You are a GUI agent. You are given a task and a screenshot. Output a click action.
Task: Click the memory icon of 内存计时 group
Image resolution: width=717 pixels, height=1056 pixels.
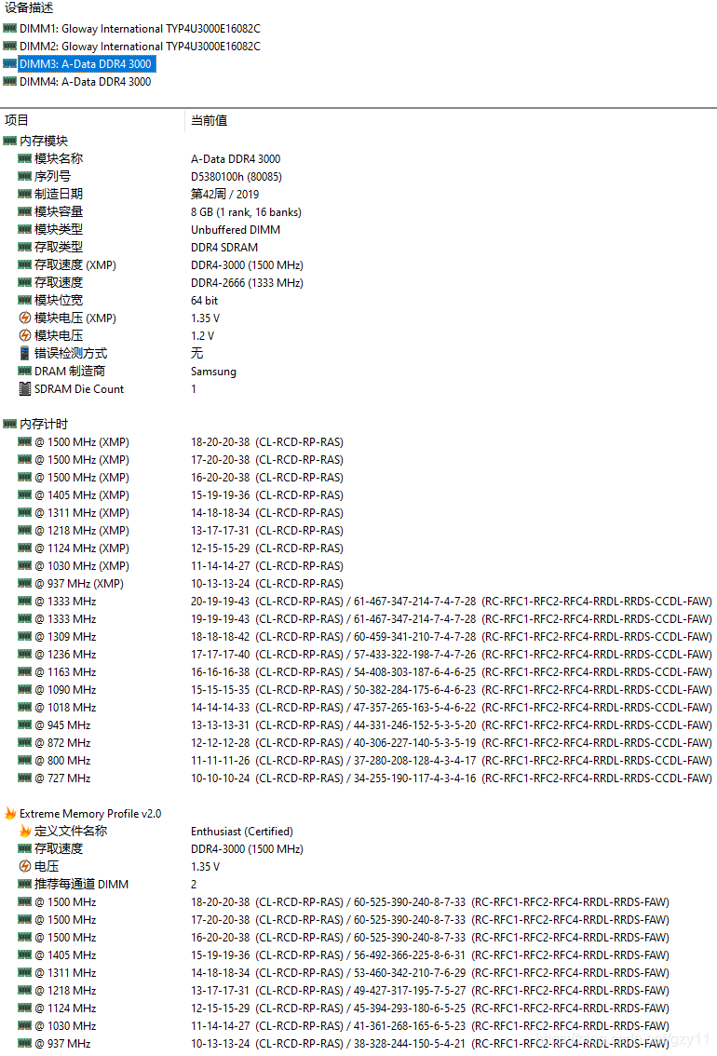[9, 424]
